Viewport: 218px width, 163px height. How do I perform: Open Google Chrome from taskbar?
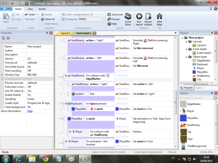(x=45, y=159)
